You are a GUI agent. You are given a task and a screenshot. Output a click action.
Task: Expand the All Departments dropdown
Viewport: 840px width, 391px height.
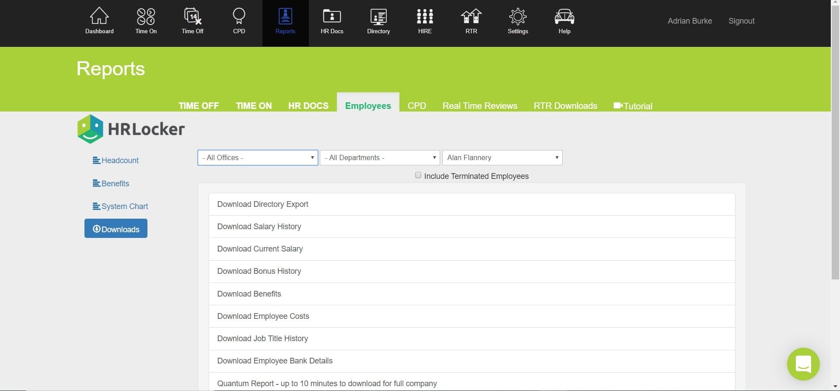point(380,157)
